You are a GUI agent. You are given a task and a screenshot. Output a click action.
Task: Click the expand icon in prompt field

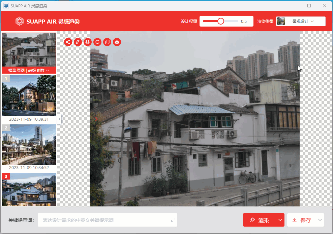point(173,220)
